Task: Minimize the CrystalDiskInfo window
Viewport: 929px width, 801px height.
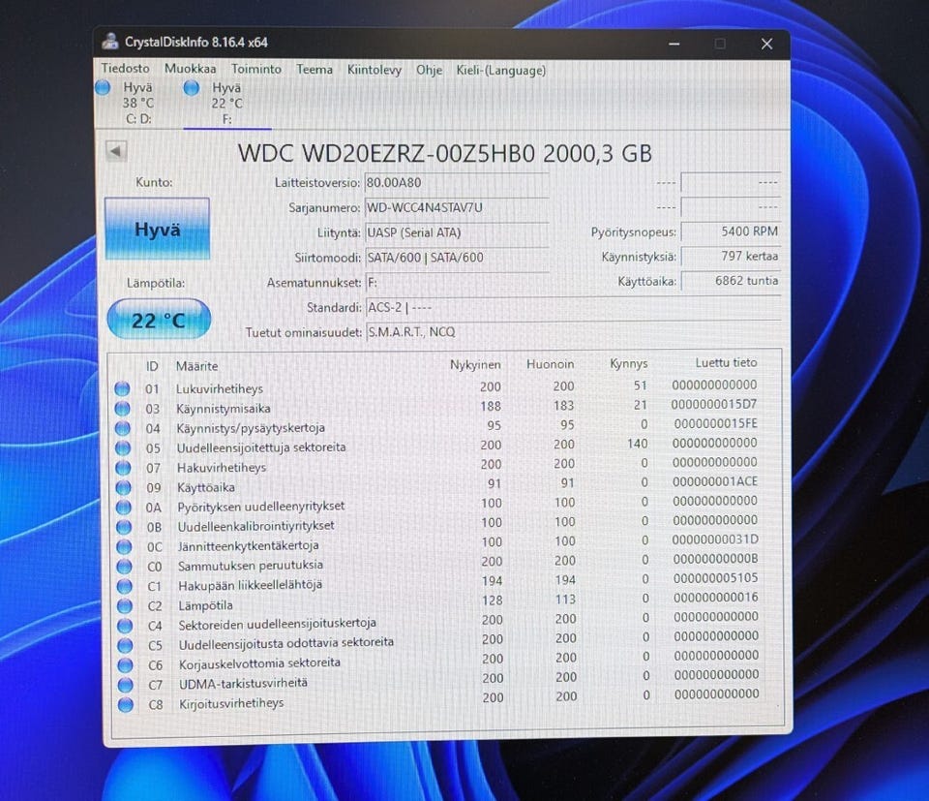Action: pyautogui.click(x=674, y=44)
